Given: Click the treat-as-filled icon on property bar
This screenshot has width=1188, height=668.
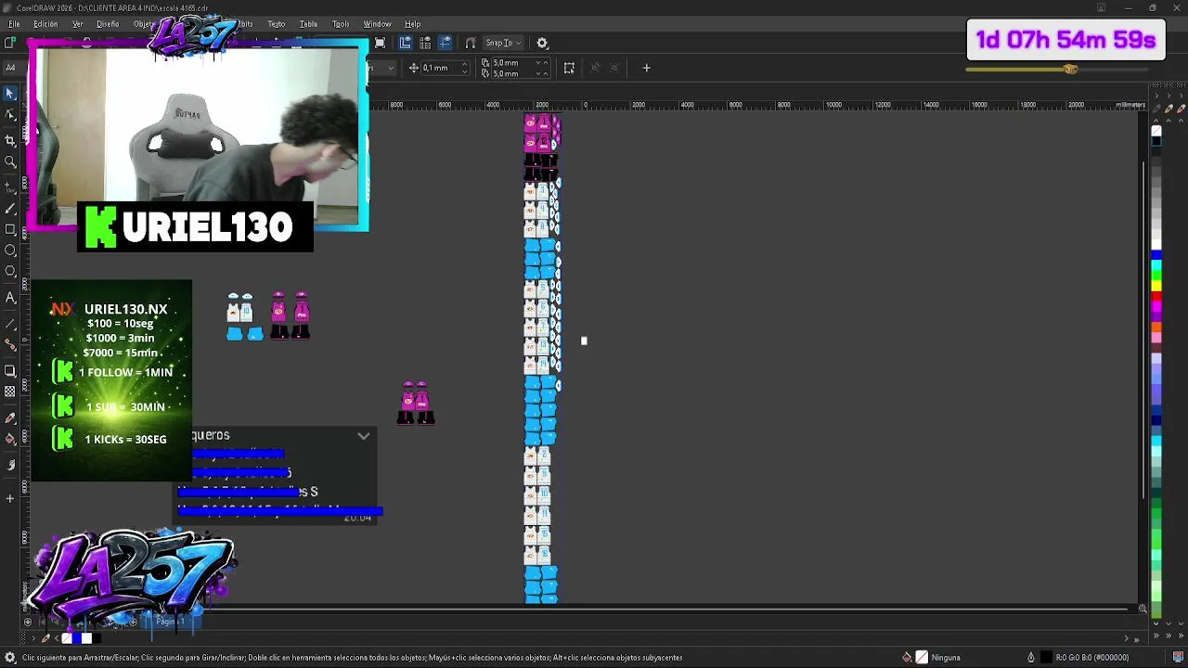Looking at the screenshot, I should pos(569,68).
